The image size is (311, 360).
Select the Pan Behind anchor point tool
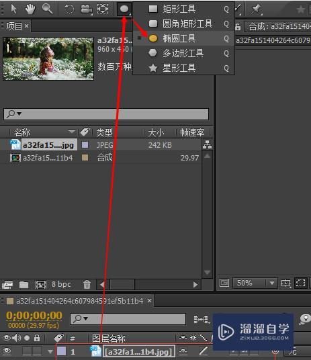click(103, 9)
